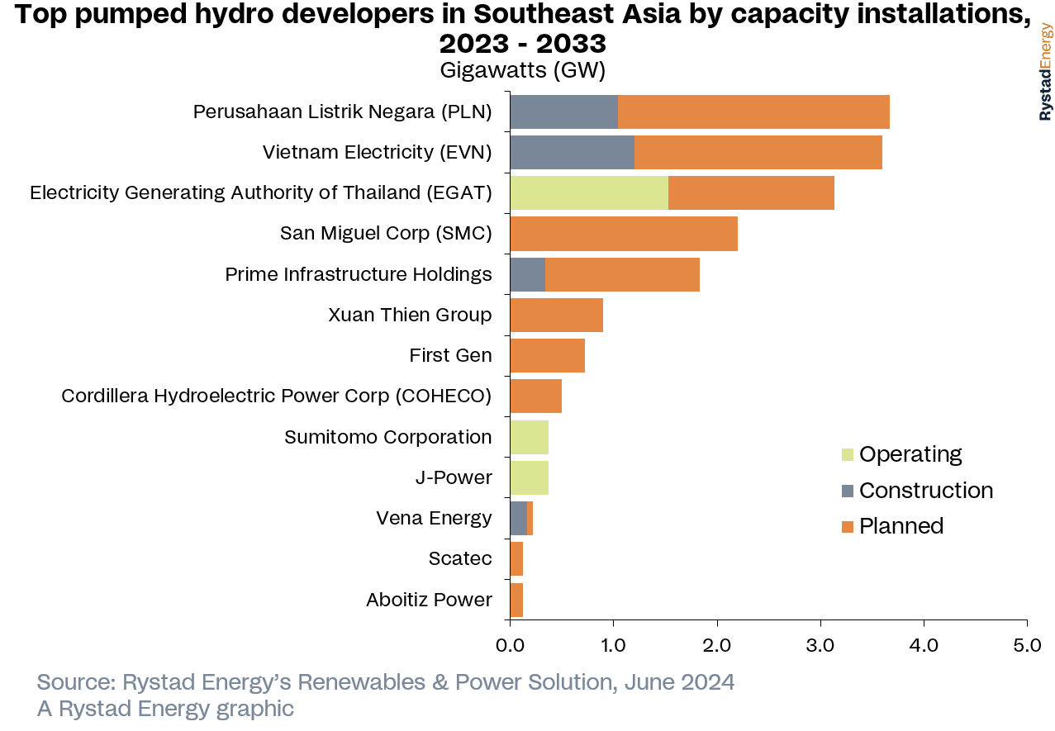
Task: Click Prime Infrastructure's orange planned segment
Action: click(622, 274)
